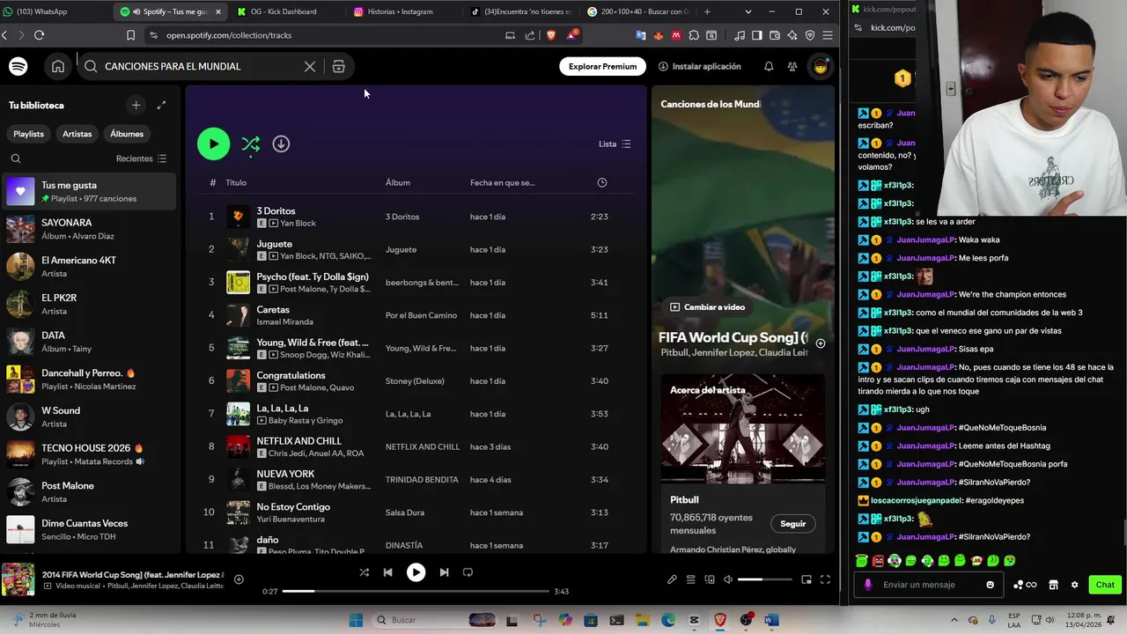Add current song with plus in right panel
The width and height of the screenshot is (1127, 634).
point(820,343)
